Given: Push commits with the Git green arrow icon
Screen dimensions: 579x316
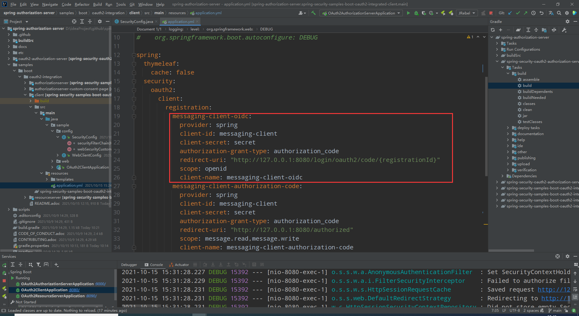Looking at the screenshot, I should click(526, 13).
